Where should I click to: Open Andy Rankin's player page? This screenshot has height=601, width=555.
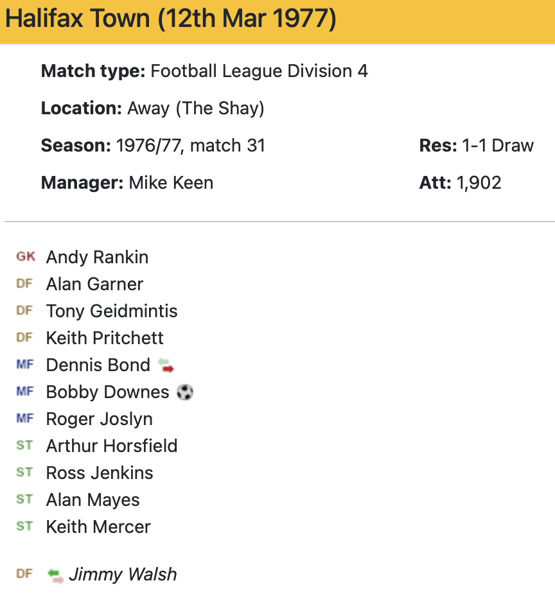click(x=97, y=257)
